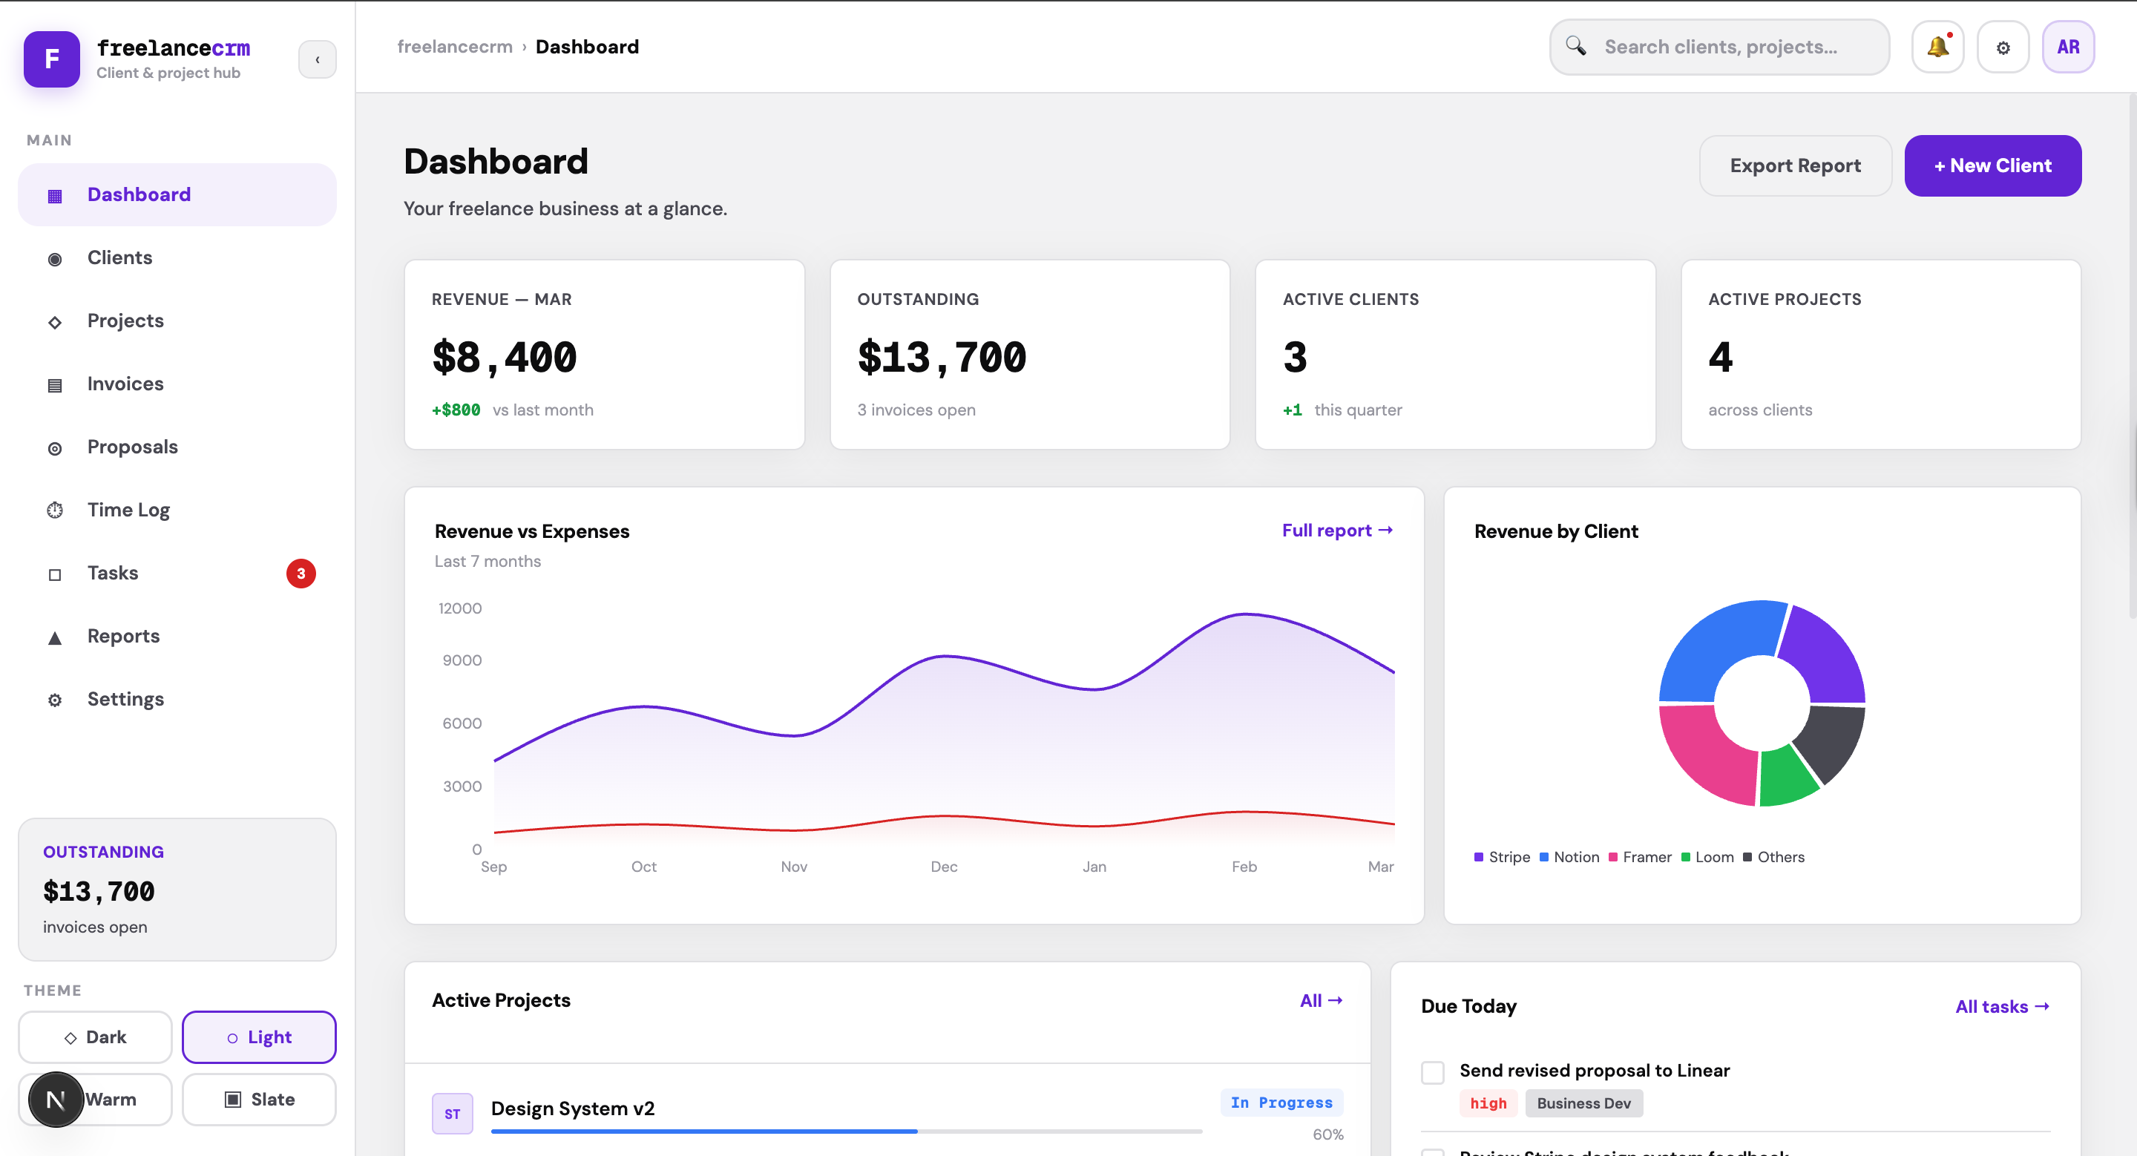Open the Clients section icon in sidebar
Viewport: 2137px width, 1156px height.
(x=55, y=259)
